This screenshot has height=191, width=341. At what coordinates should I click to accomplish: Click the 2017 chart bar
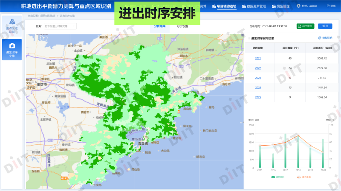(285, 151)
